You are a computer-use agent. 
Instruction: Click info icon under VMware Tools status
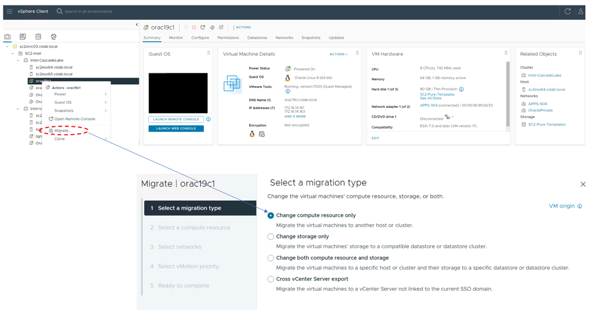(288, 91)
